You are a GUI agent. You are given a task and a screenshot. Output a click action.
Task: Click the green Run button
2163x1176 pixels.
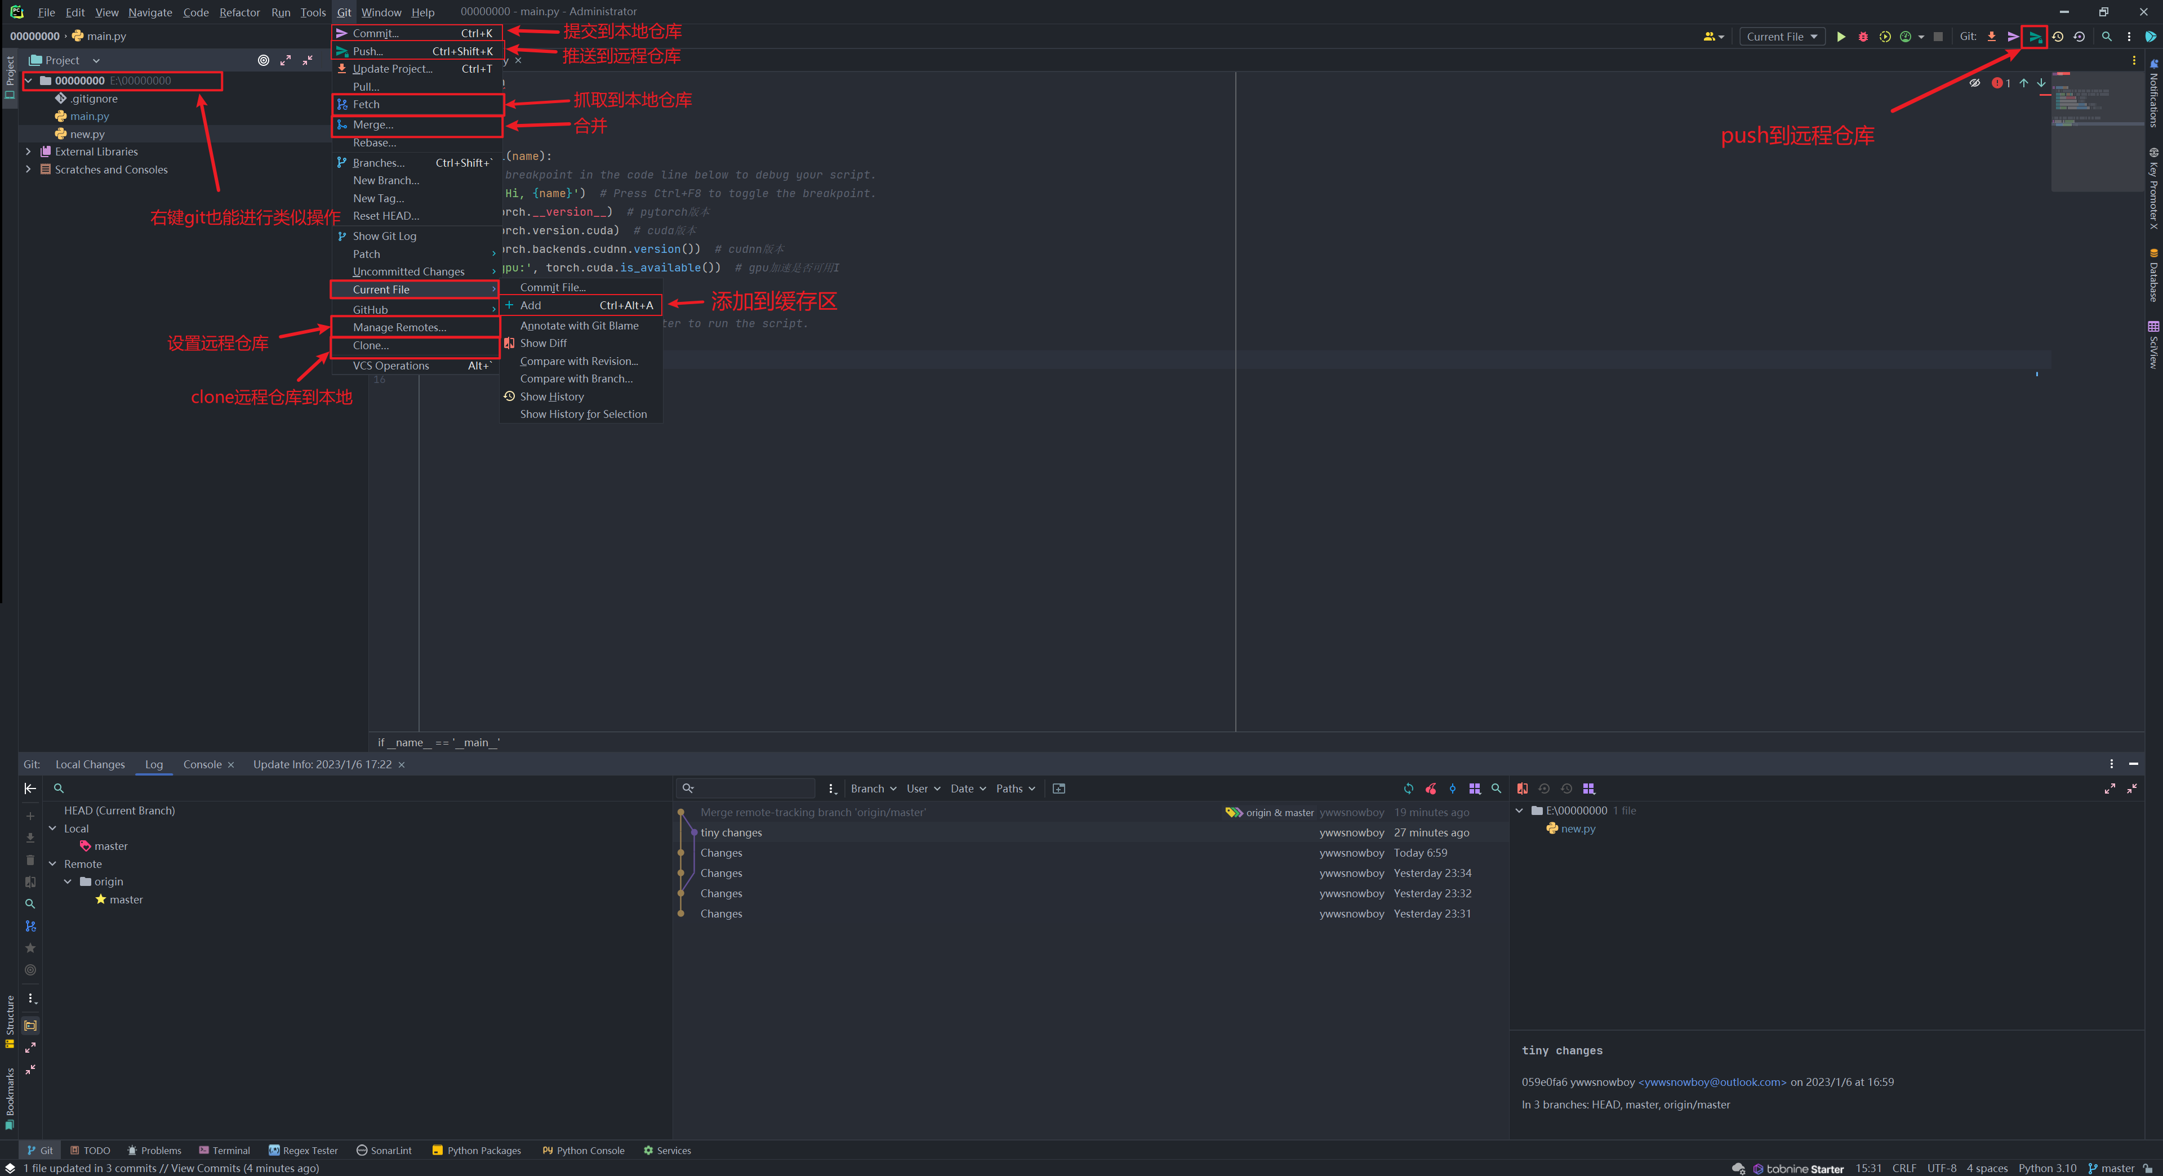1841,37
